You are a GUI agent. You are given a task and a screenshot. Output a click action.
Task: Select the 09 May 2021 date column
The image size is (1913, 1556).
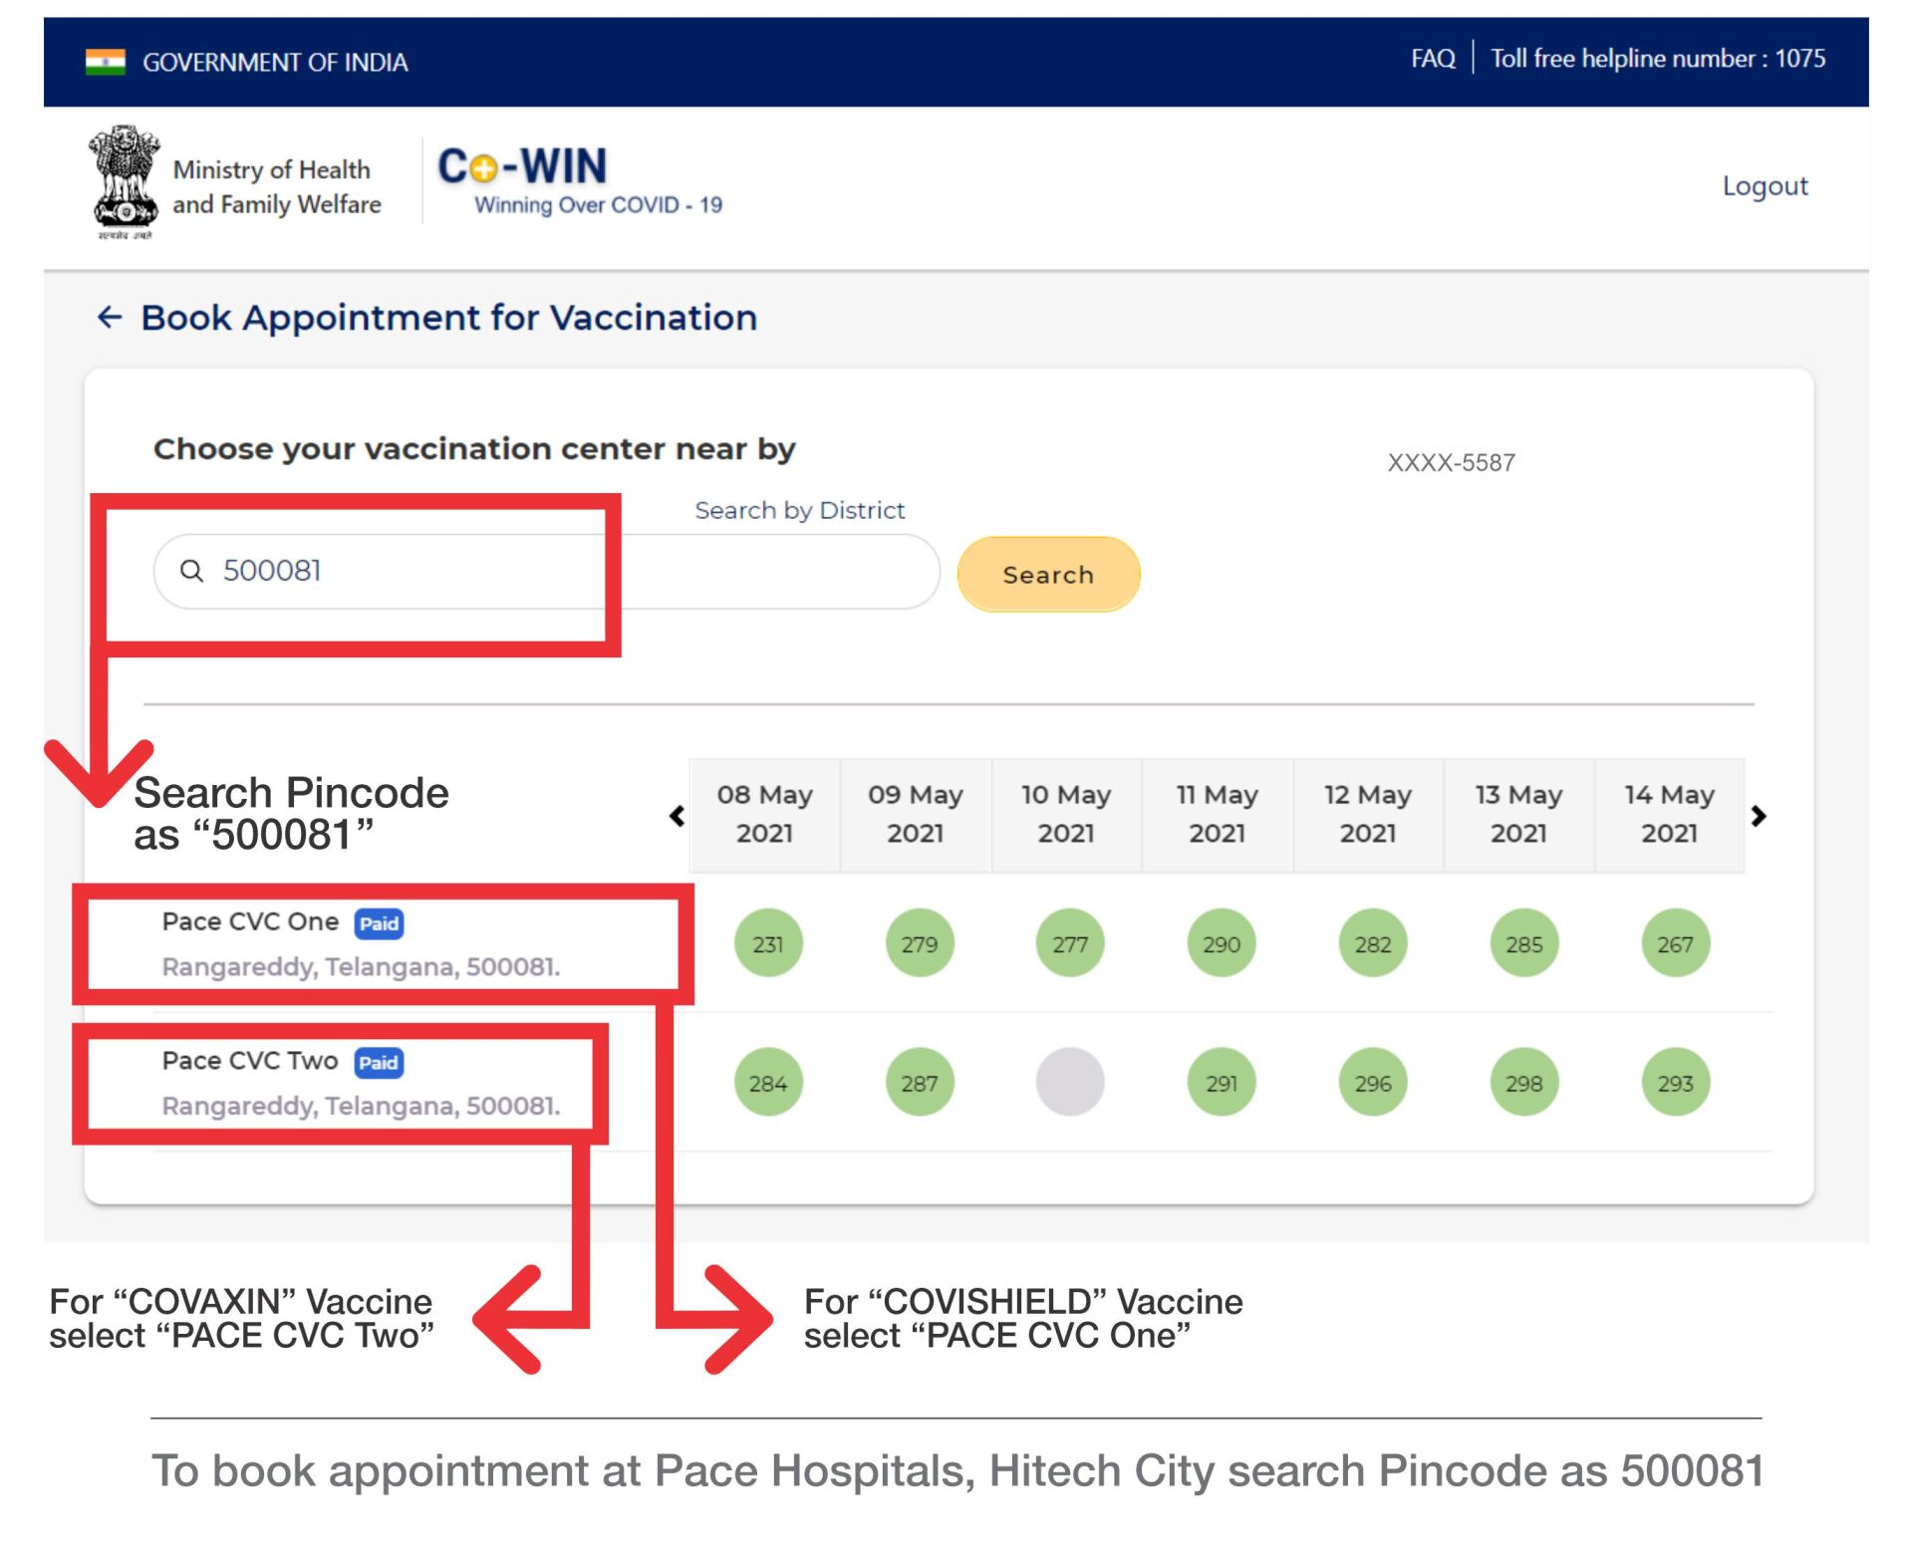click(916, 815)
